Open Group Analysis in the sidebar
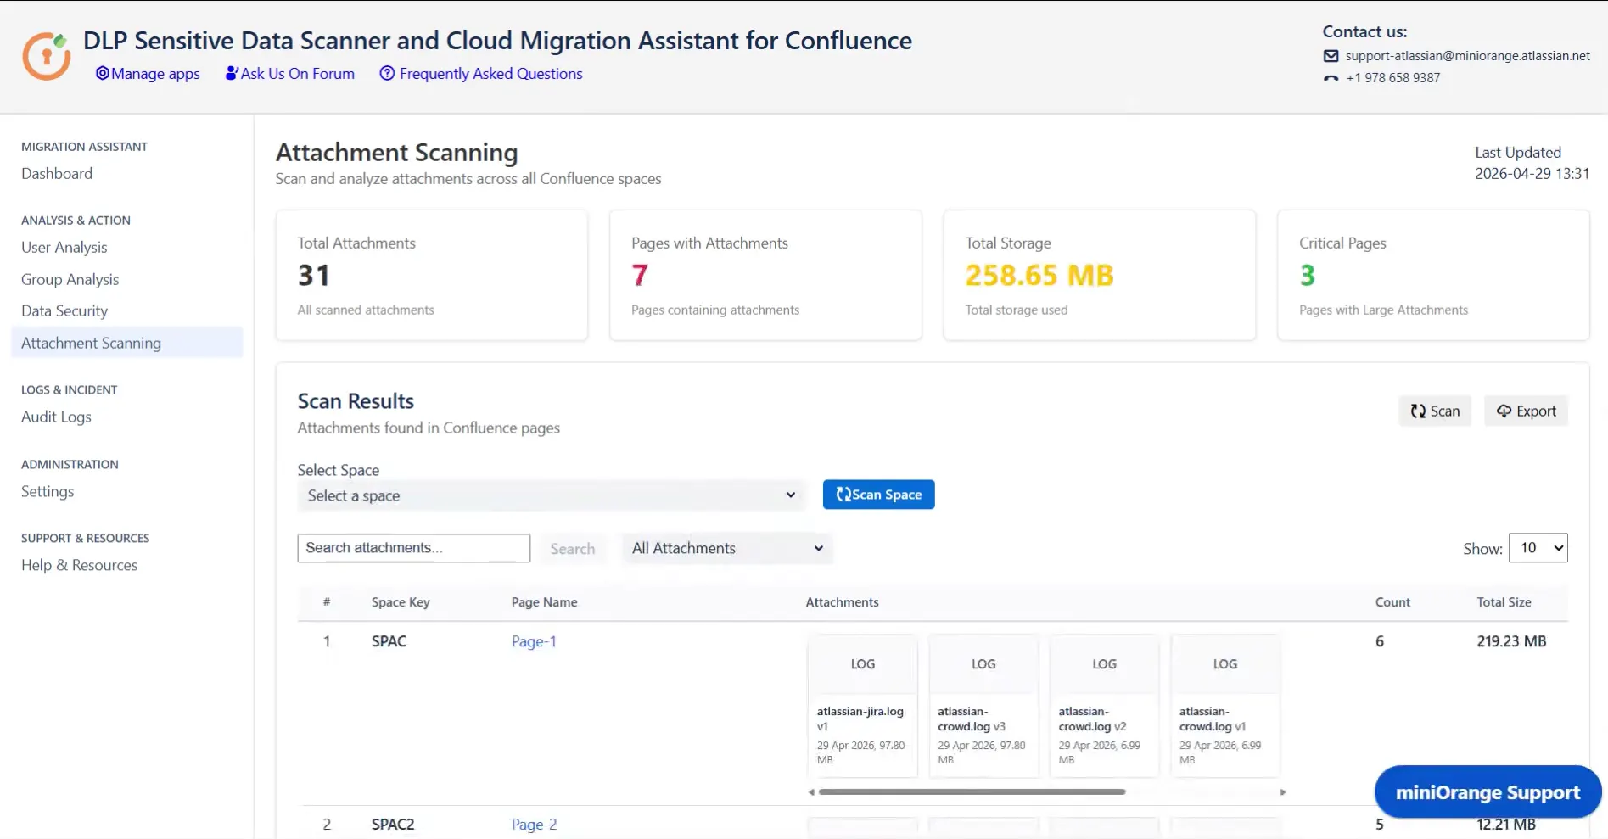1608x839 pixels. pyautogui.click(x=70, y=280)
